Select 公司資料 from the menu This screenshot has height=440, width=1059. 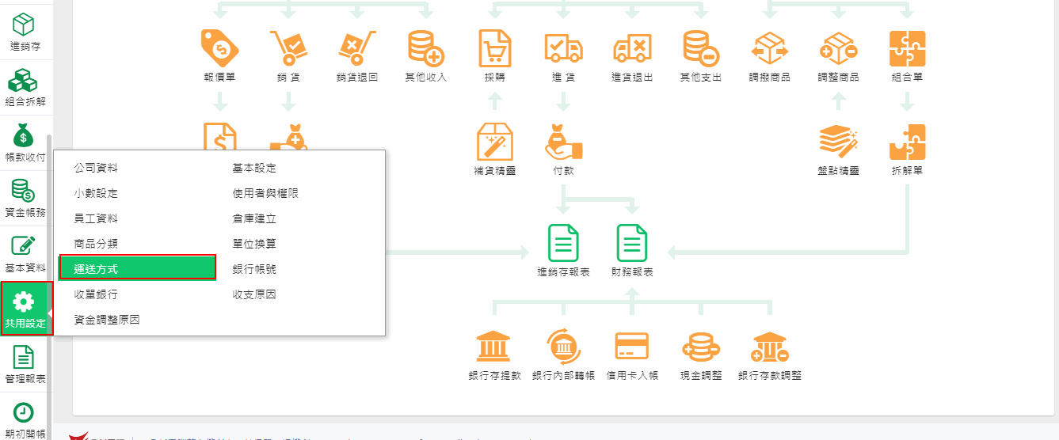pos(96,168)
